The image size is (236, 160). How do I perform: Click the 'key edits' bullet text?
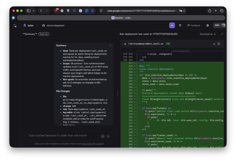tap(85, 117)
